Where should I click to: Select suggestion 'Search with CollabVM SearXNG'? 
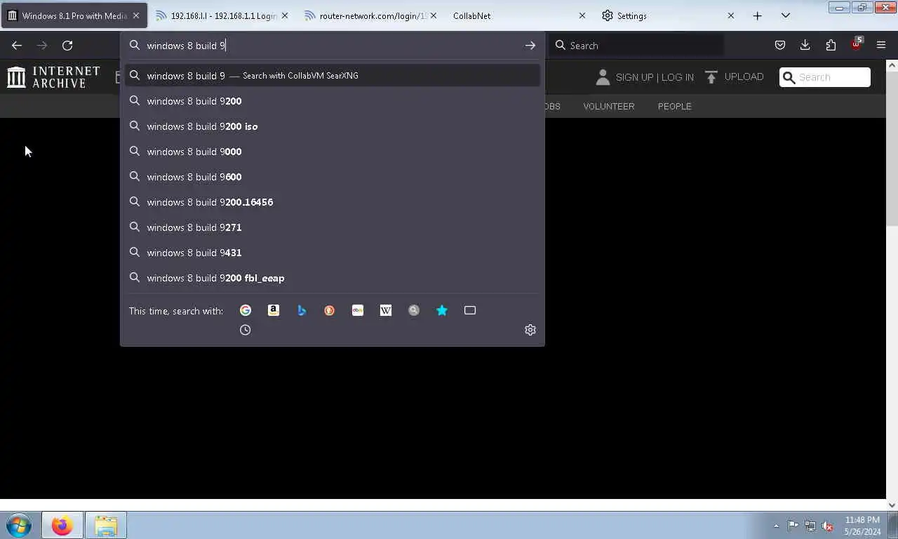pyautogui.click(x=333, y=76)
